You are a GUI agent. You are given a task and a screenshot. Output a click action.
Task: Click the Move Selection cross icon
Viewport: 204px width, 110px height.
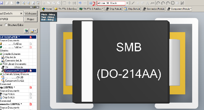pyautogui.click(x=69, y=3)
